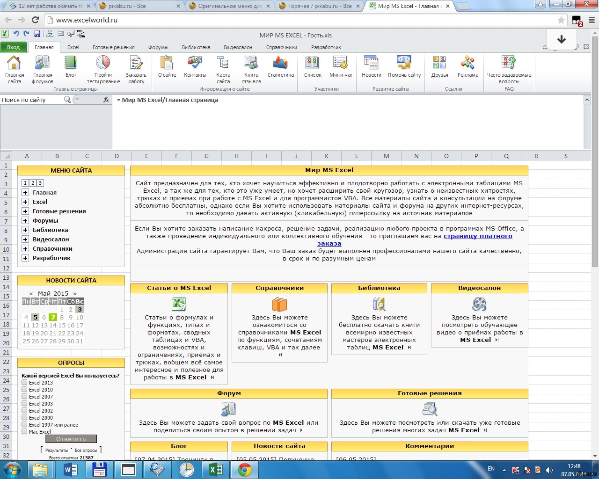
Task: Expand the Разработчик menu tree item
Action: 25,258
